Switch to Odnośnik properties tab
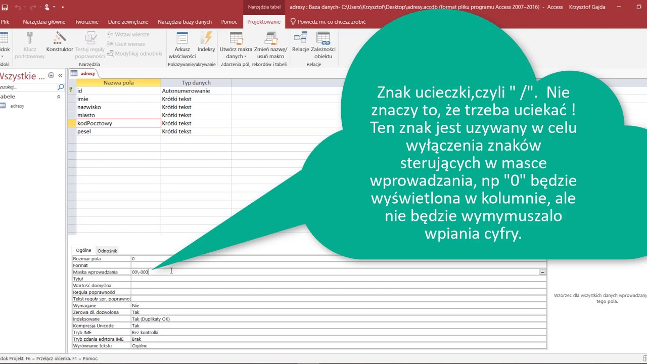The width and height of the screenshot is (647, 364). point(107,251)
